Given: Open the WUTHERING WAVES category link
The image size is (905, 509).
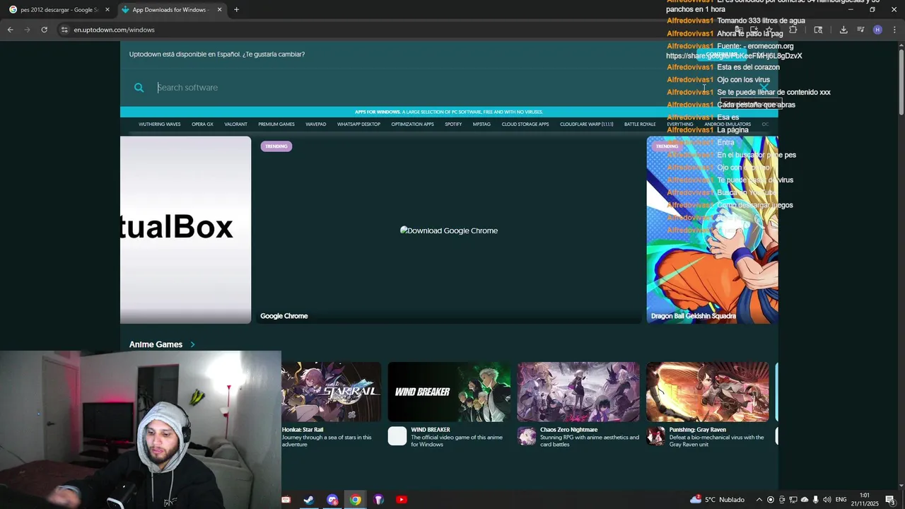Looking at the screenshot, I should [160, 124].
